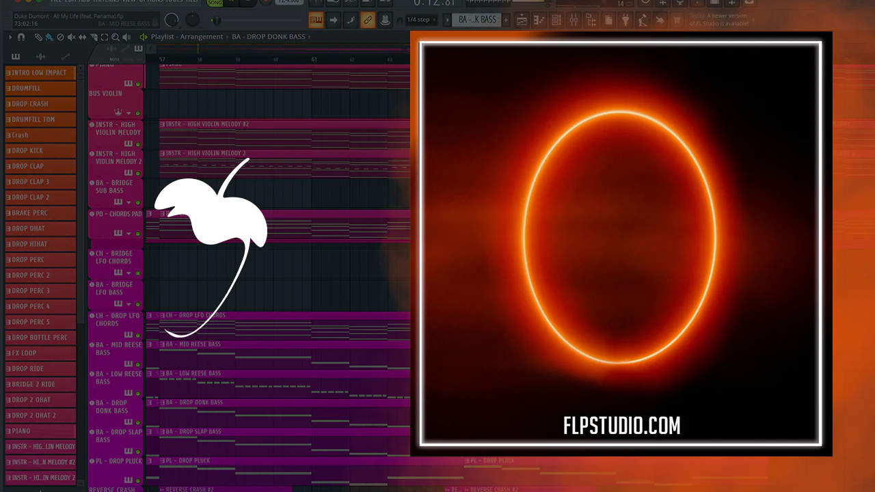This screenshot has width=875, height=492.
Task: Open the BA -..K BASS pattern selector
Action: (x=477, y=20)
